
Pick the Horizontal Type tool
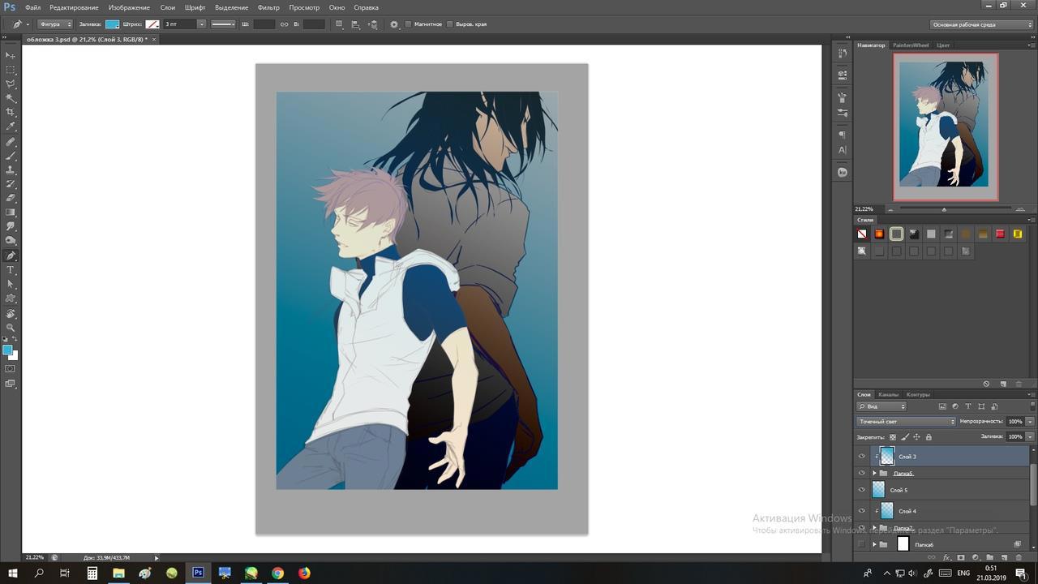tap(11, 270)
